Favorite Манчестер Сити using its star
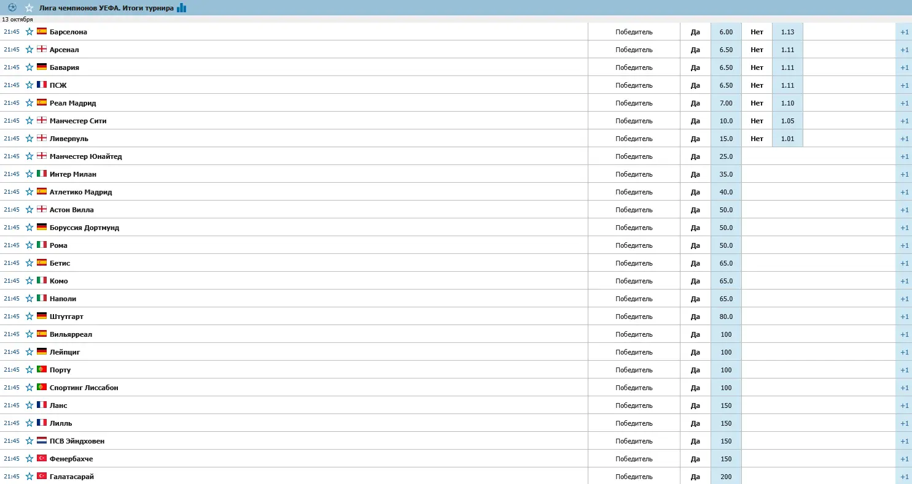Viewport: 912px width, 484px height. 29,120
